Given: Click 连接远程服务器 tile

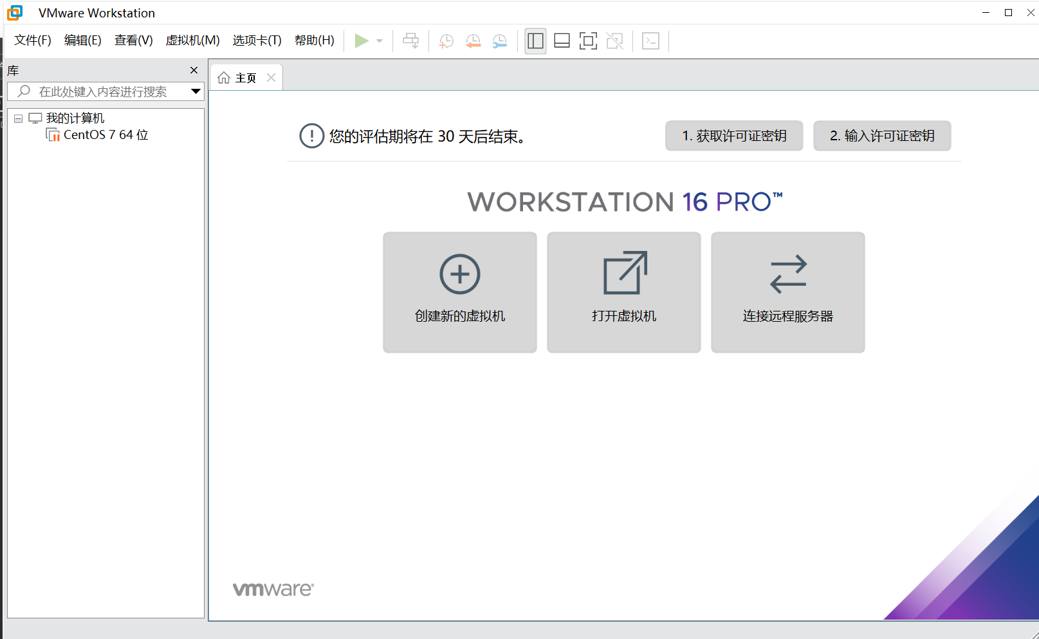Looking at the screenshot, I should pos(788,292).
